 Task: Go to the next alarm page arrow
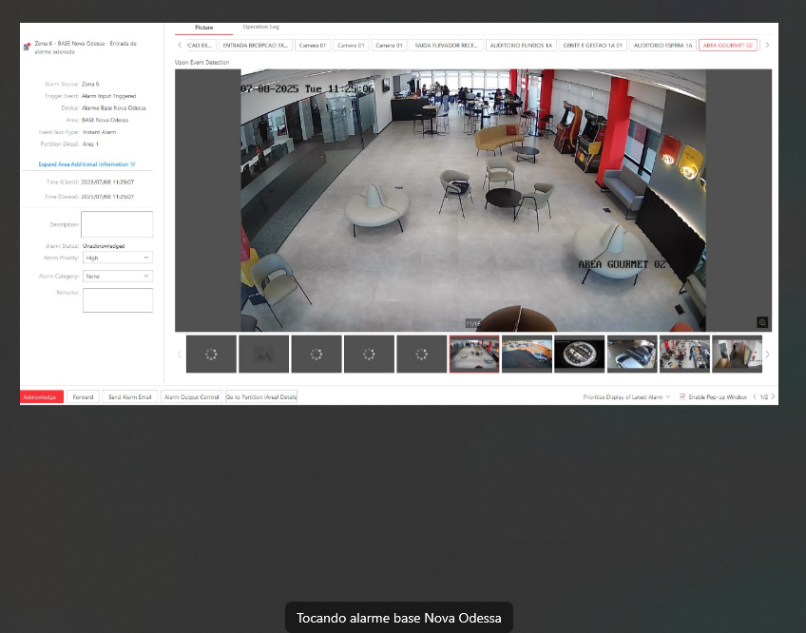tap(773, 396)
